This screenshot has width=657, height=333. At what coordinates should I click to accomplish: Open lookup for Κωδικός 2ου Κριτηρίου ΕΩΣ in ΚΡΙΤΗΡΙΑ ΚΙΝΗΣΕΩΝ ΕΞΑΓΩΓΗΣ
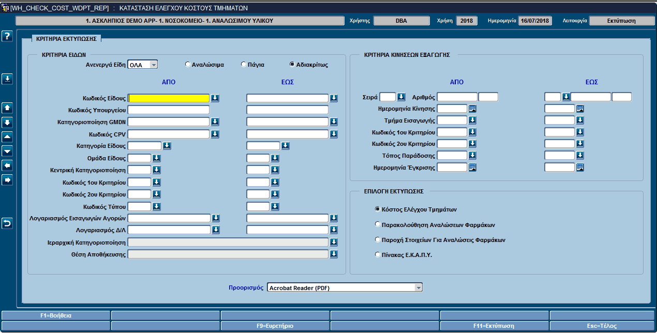click(580, 144)
